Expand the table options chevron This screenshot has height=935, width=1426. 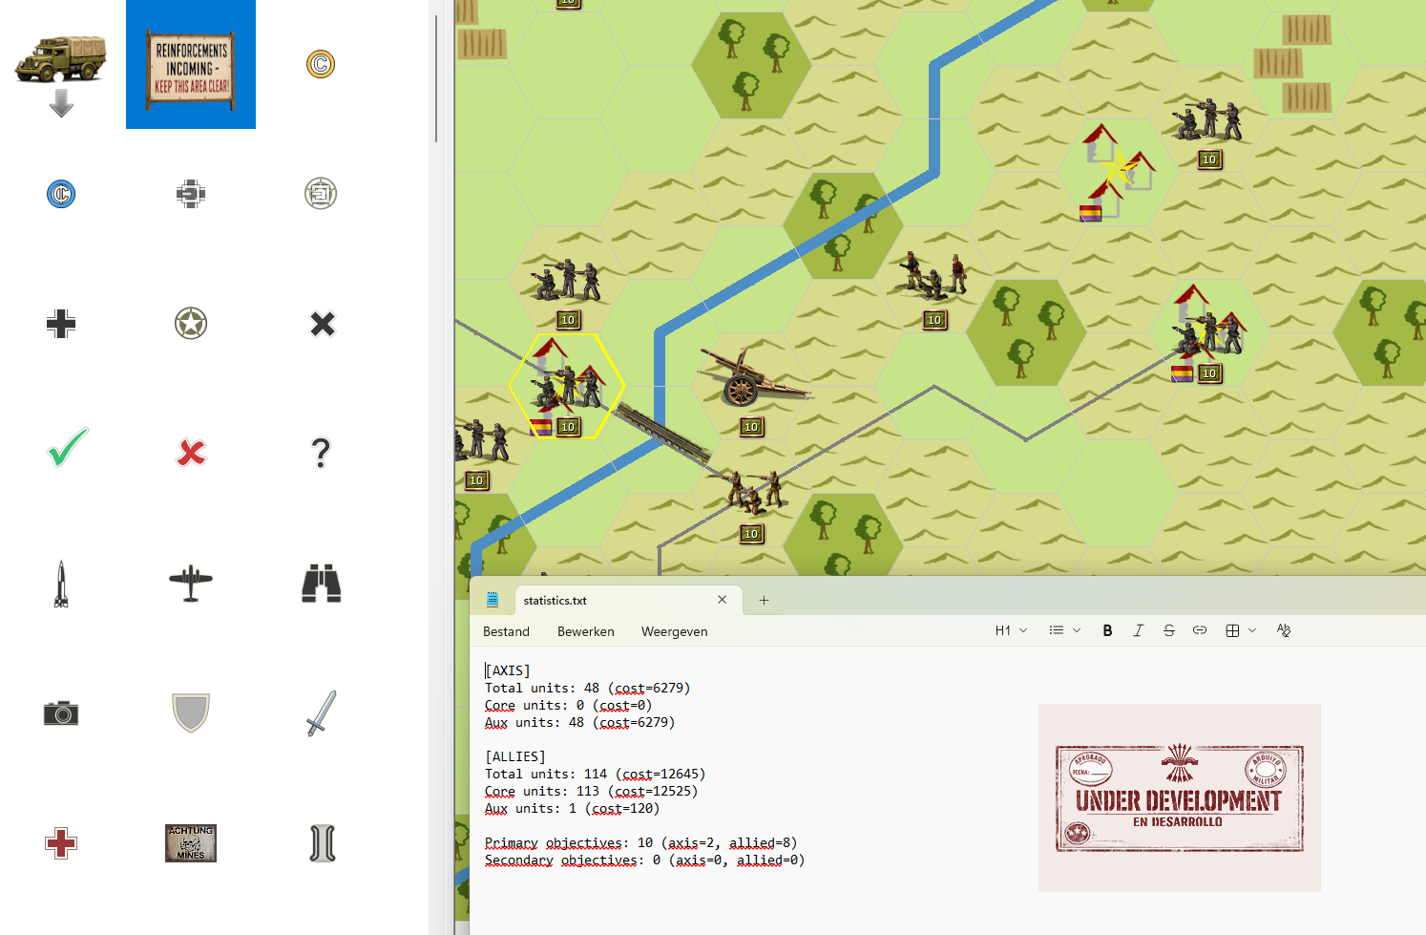pos(1252,630)
